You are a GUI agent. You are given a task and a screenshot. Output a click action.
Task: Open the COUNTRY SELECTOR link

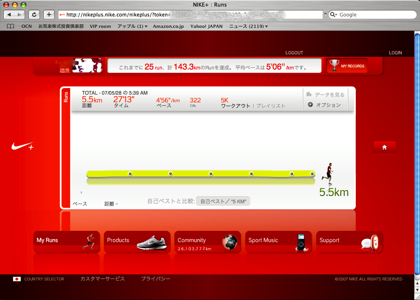pyautogui.click(x=44, y=279)
